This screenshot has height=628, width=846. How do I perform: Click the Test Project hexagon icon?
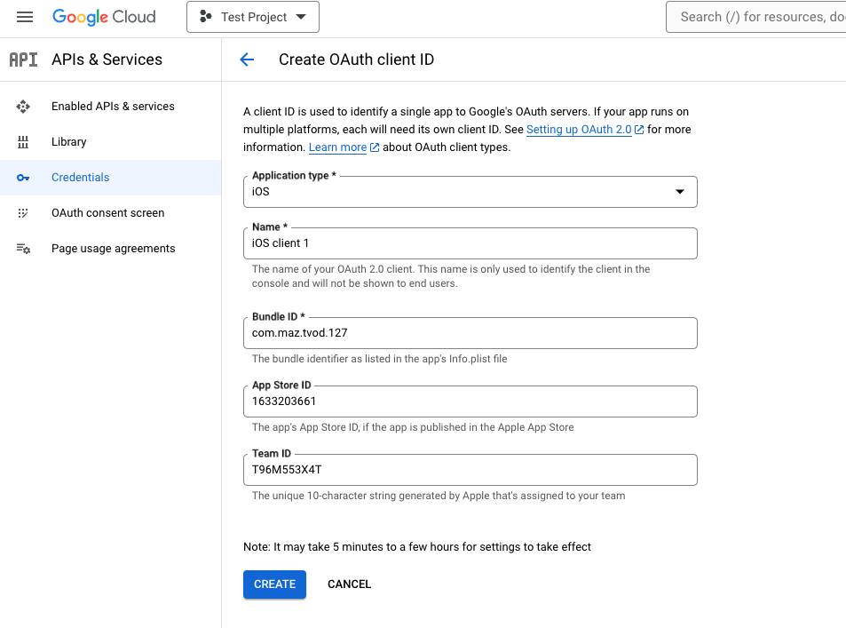coord(206,17)
